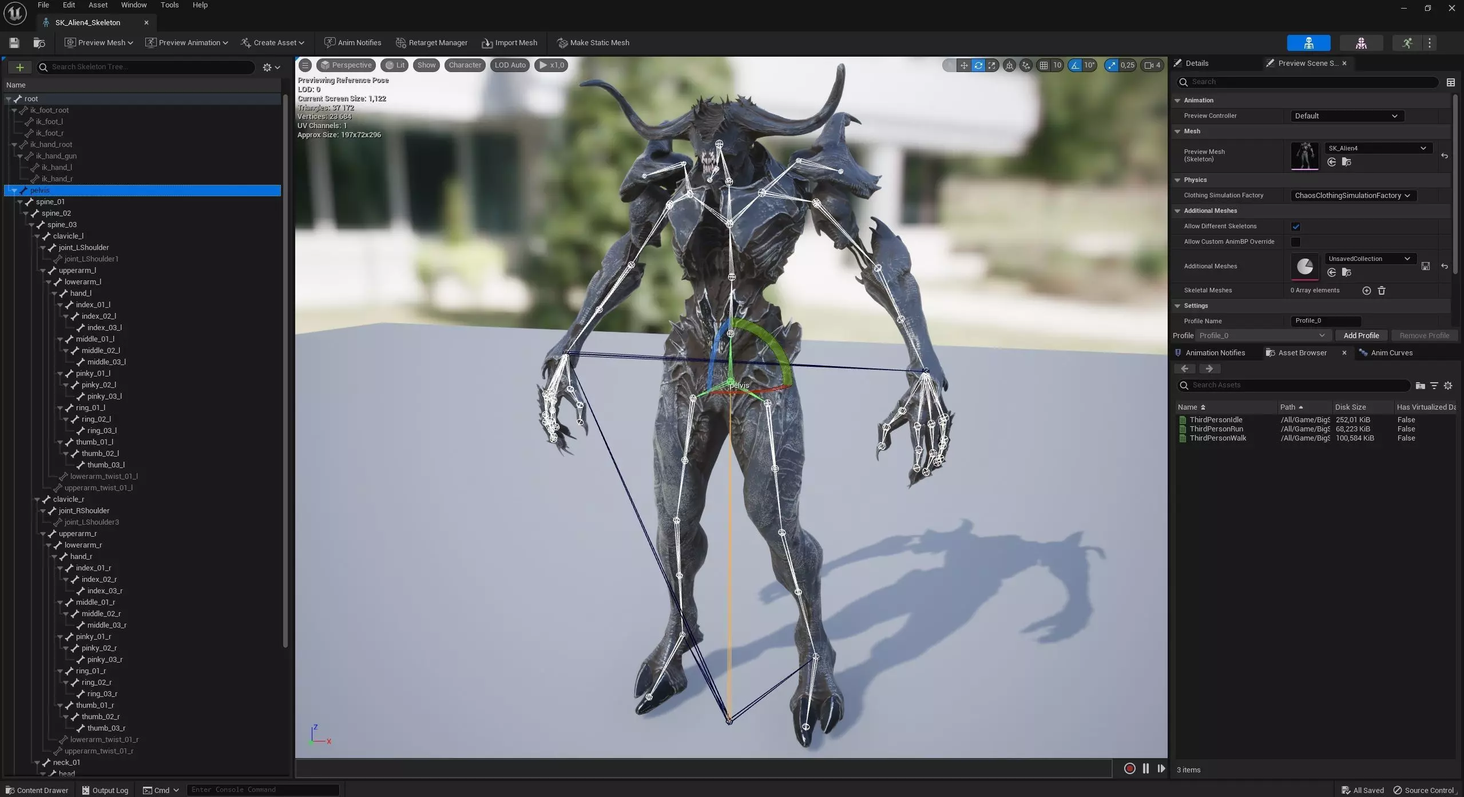Open the Lit view mode menu
Screen dimensions: 1464x797
point(395,65)
